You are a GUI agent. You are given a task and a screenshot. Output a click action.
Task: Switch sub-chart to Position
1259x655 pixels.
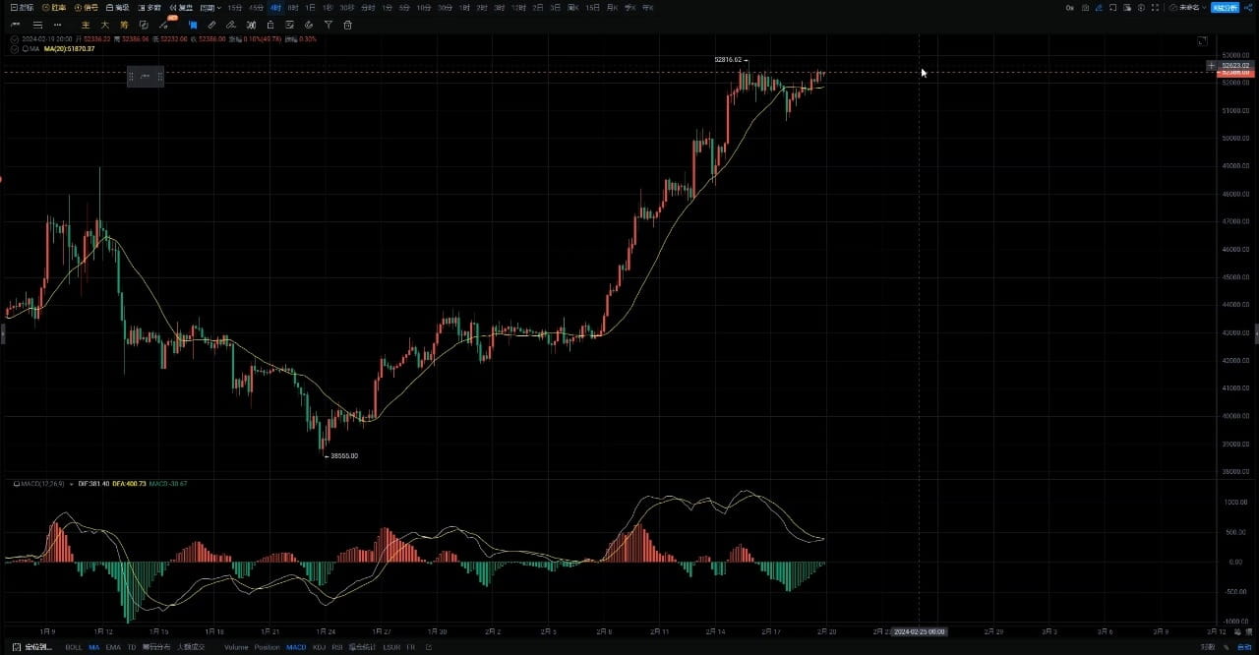tap(267, 647)
